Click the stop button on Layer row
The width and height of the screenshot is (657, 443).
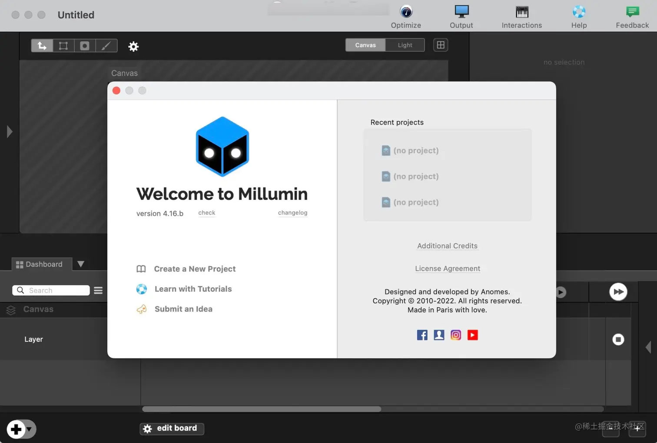[x=618, y=340]
